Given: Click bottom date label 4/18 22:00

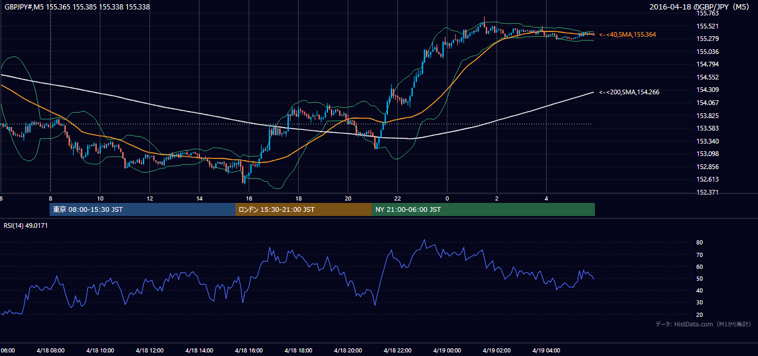Looking at the screenshot, I should click(397, 351).
